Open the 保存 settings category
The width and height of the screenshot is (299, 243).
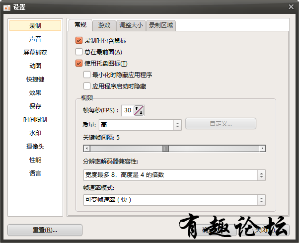35,106
